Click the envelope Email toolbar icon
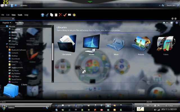The height and width of the screenshot is (112, 180). tap(69, 15)
